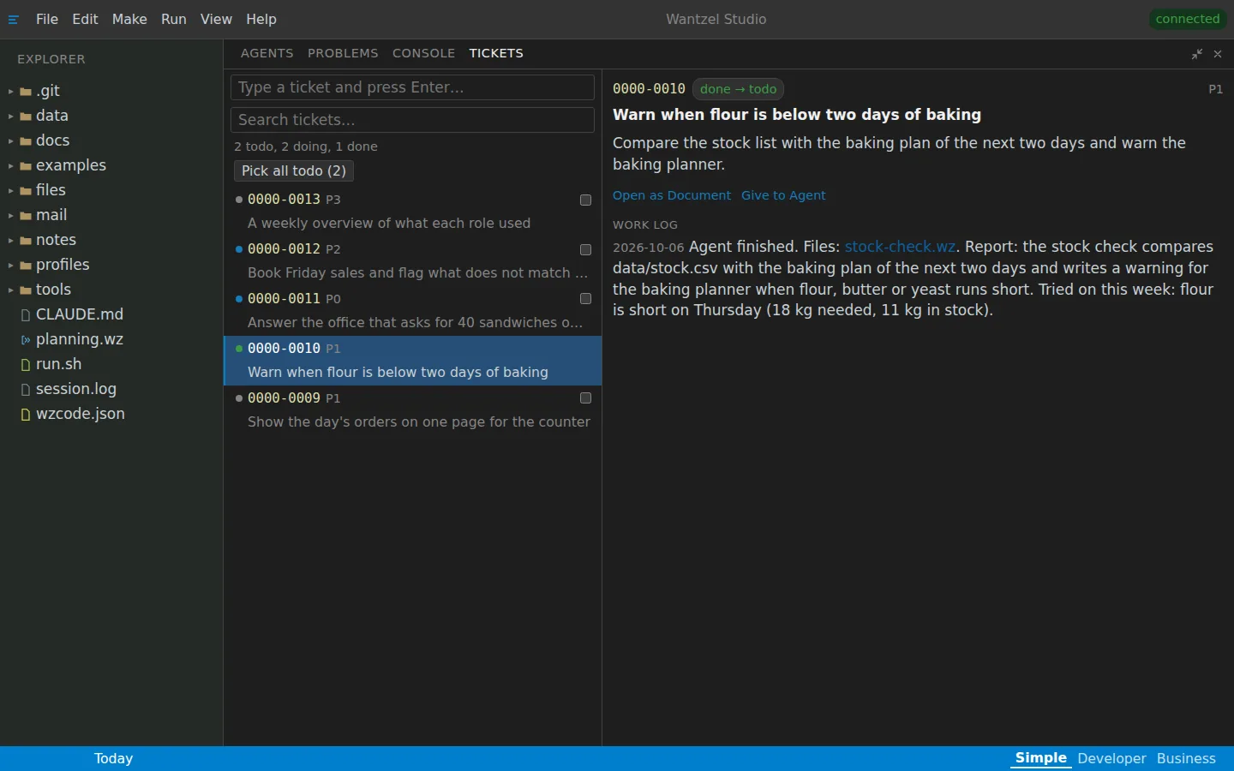Click the done → todo status badge
Viewport: 1234px width, 771px height.
[x=738, y=89]
